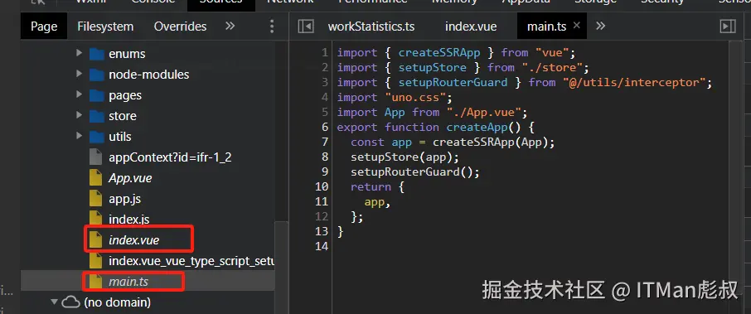751x314 pixels.
Task: Expand the store folder arrow
Action: coord(79,115)
